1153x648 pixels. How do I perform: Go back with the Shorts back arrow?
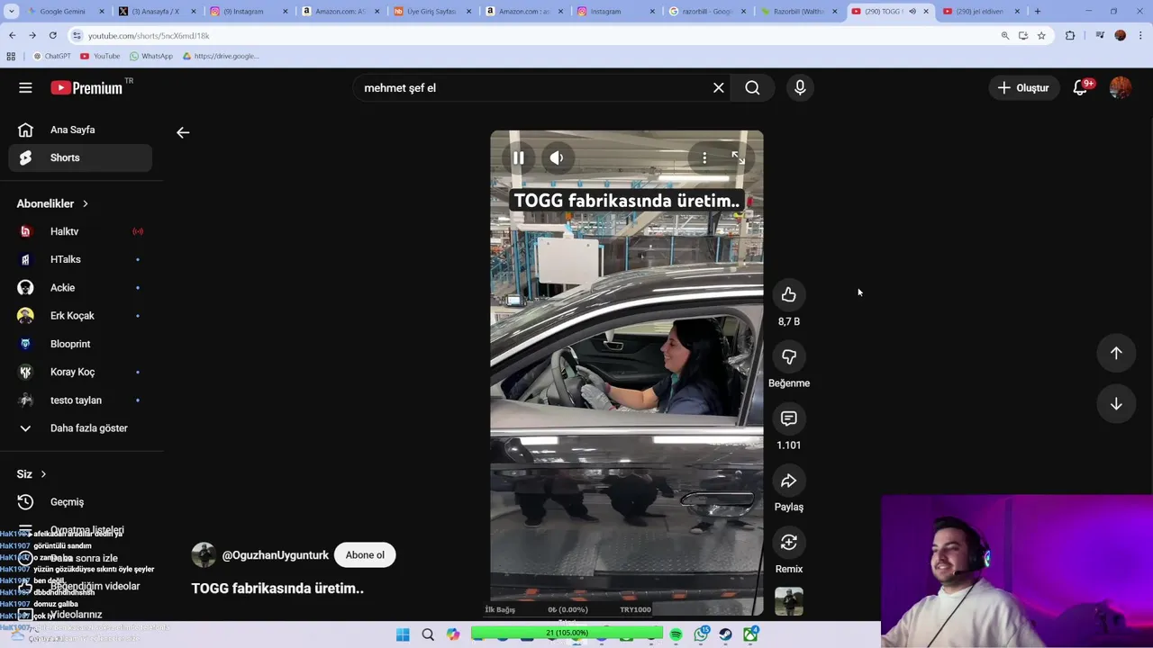[183, 132]
